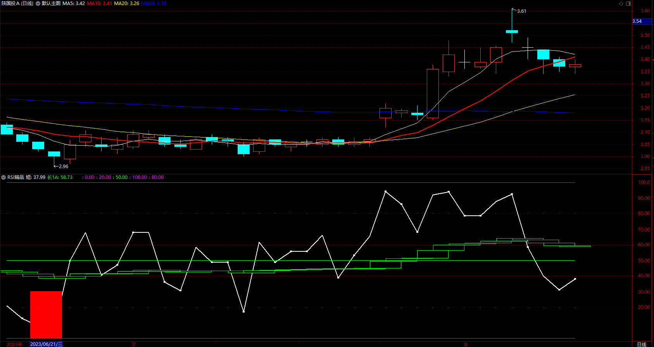Click the 3.60 price axis label
Screen dimensions: 654x347
pos(645,11)
